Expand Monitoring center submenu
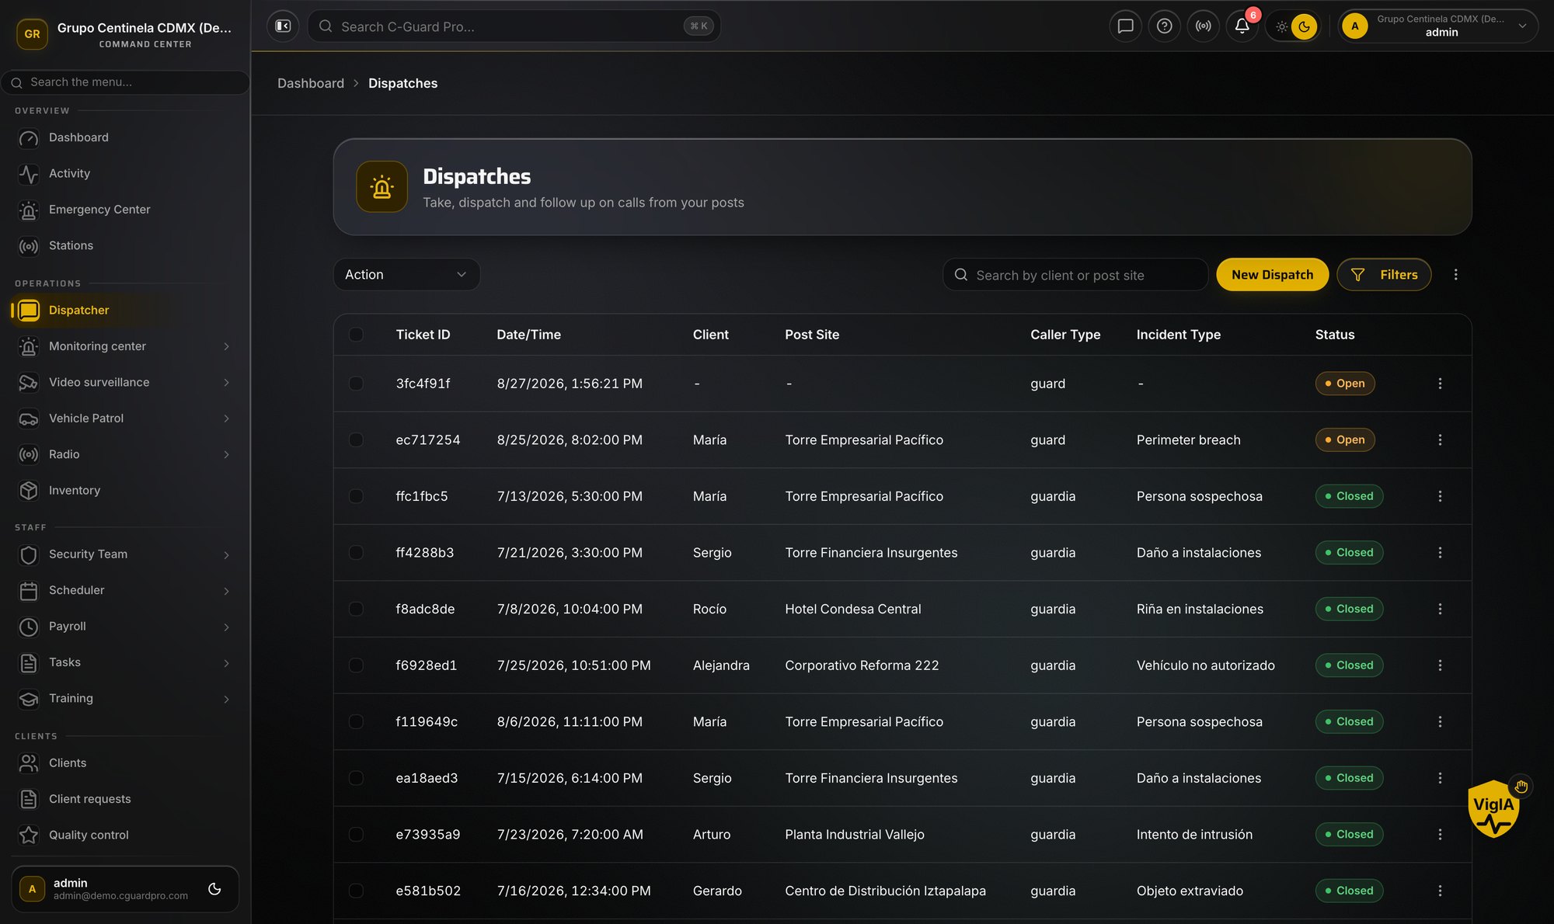 coord(226,346)
